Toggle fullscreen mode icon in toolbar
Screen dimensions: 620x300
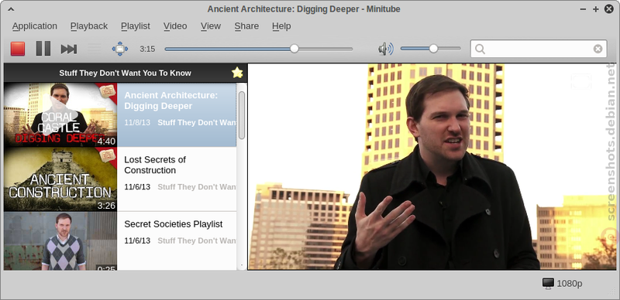point(120,49)
